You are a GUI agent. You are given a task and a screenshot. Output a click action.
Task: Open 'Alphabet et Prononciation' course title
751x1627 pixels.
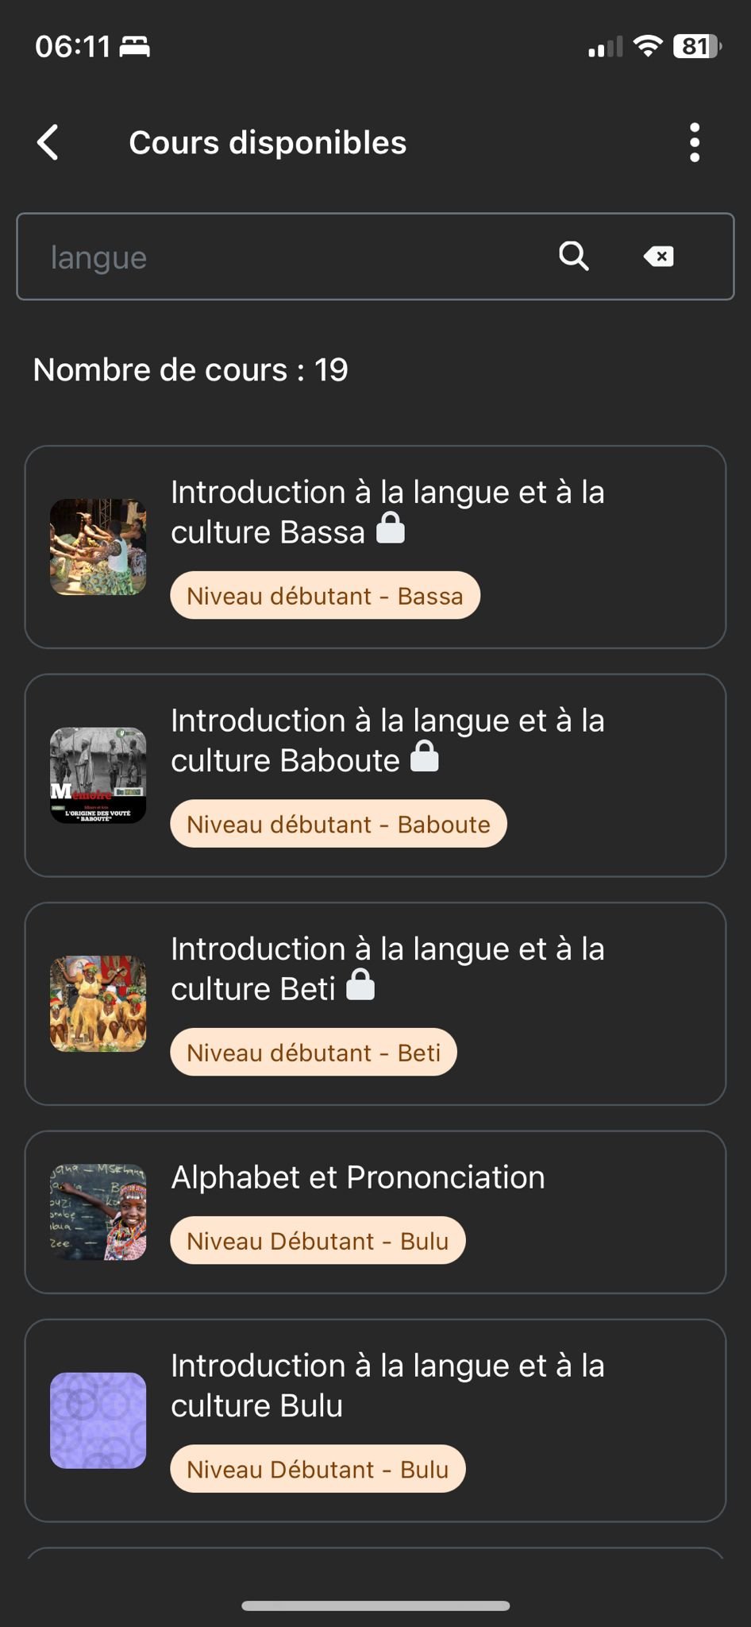click(x=358, y=1177)
